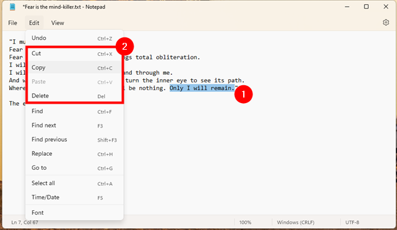Insert Time/Date from Edit menu

click(x=74, y=197)
